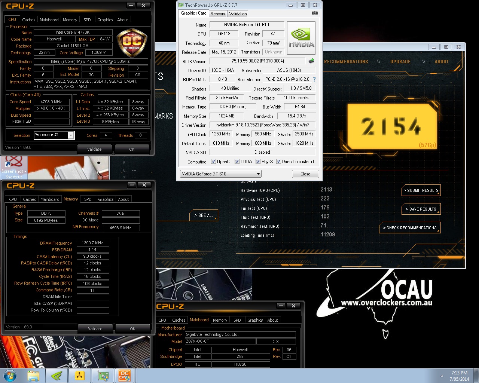Click the Submit Results button
The height and width of the screenshot is (383, 479).
click(x=421, y=190)
